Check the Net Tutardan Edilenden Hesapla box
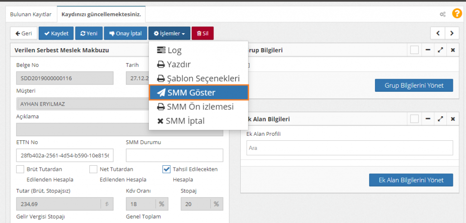The width and height of the screenshot is (466, 223). [93, 169]
